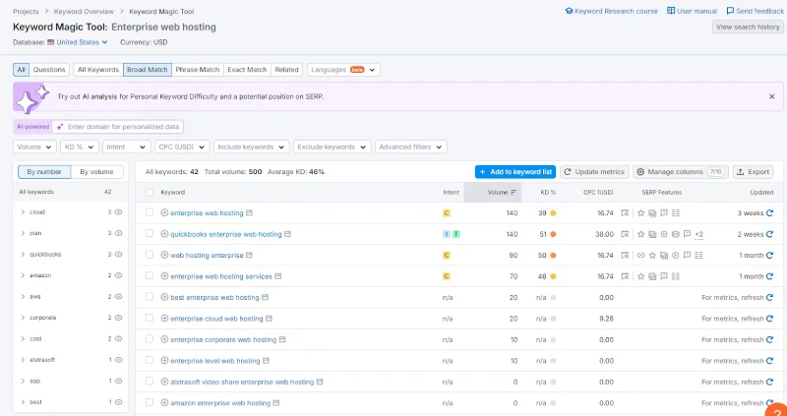Refresh metrics for 'best enterprise web hosting' row
The image size is (787, 416).
pos(769,297)
